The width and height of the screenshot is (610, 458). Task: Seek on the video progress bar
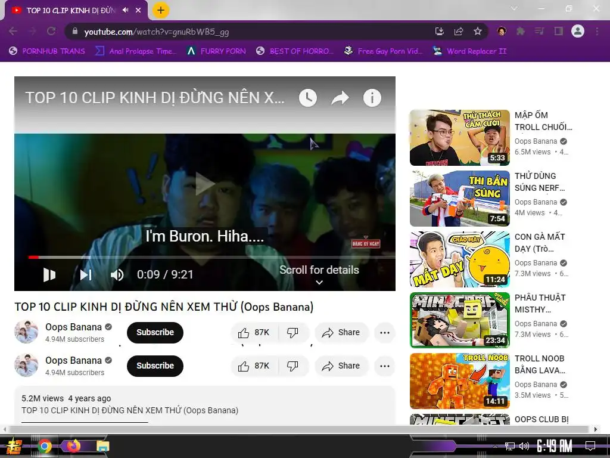point(211,257)
